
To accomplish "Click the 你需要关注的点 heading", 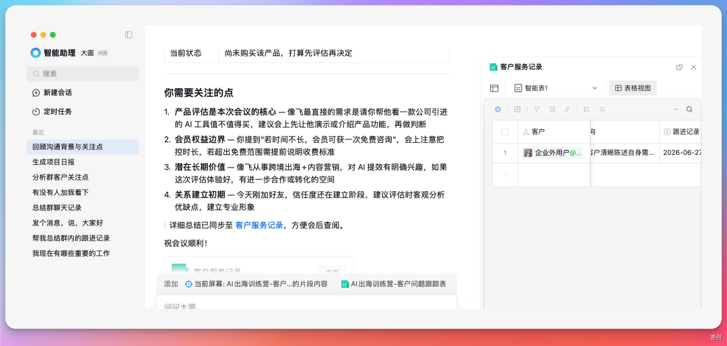I will tap(199, 93).
